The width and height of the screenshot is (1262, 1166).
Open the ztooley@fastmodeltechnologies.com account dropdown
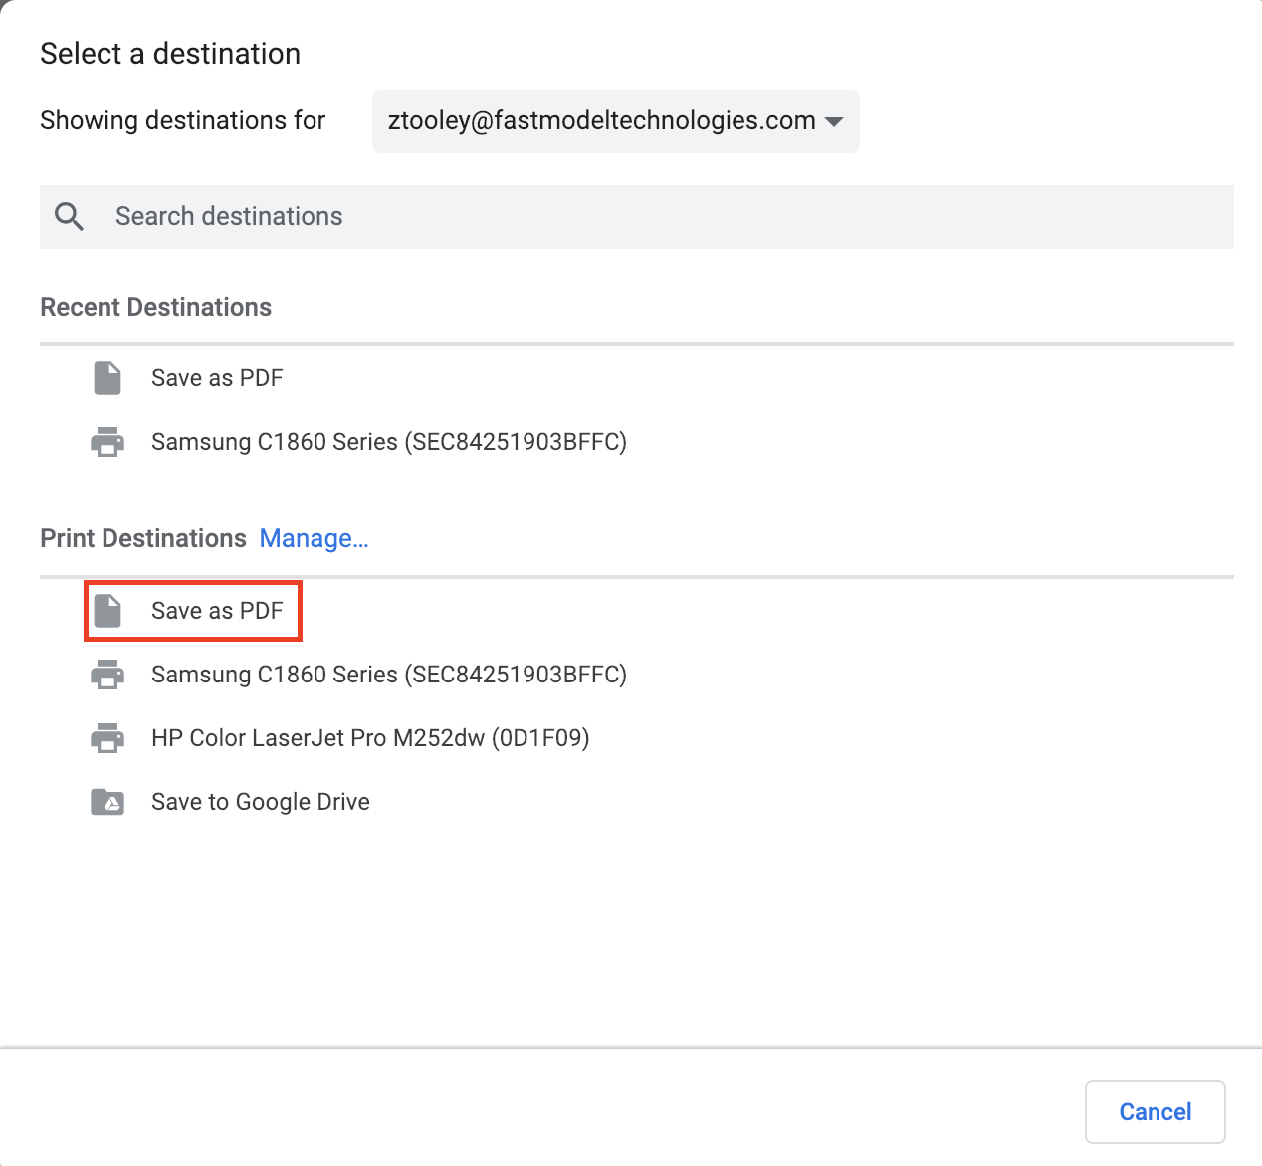(615, 121)
